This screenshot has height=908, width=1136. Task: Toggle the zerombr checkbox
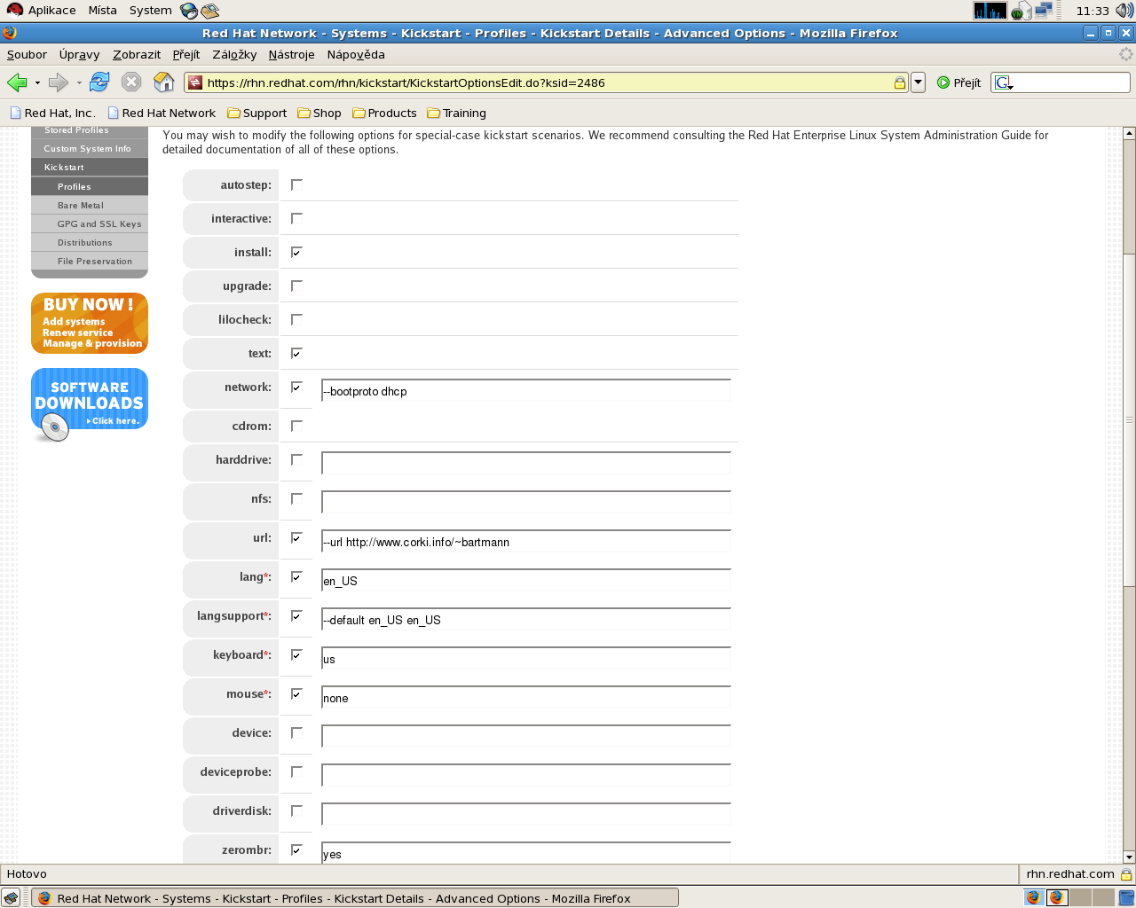pyautogui.click(x=296, y=849)
